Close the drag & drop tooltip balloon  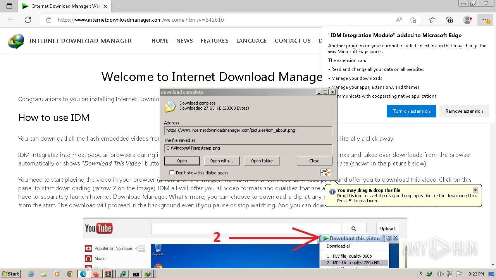pos(475,190)
